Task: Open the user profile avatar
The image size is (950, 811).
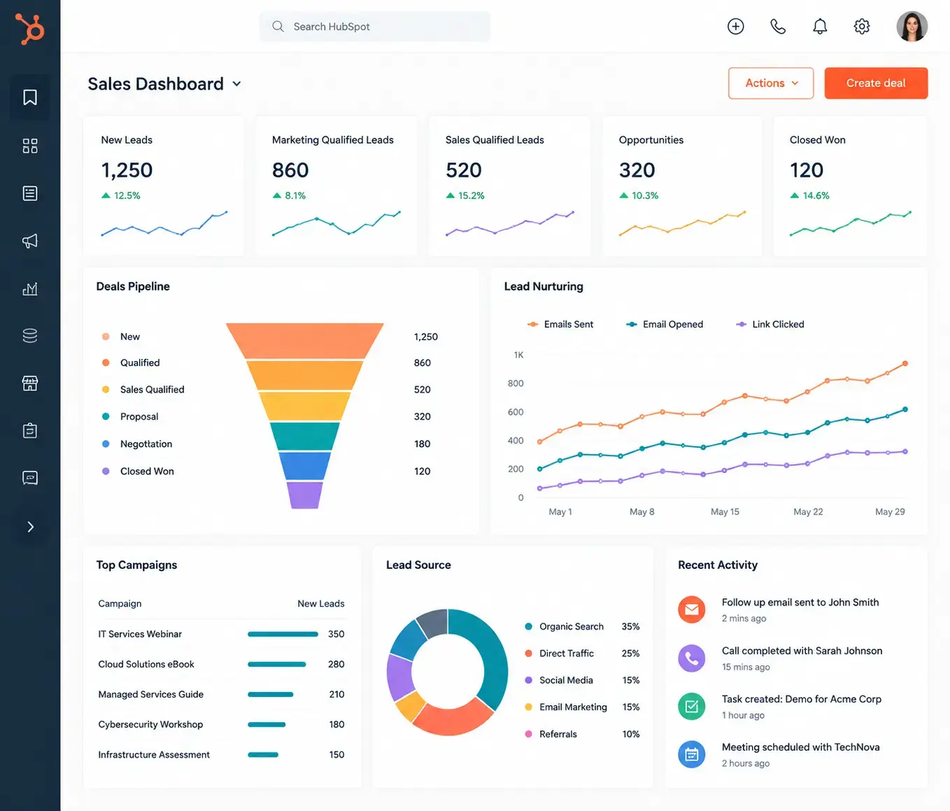Action: pos(912,27)
